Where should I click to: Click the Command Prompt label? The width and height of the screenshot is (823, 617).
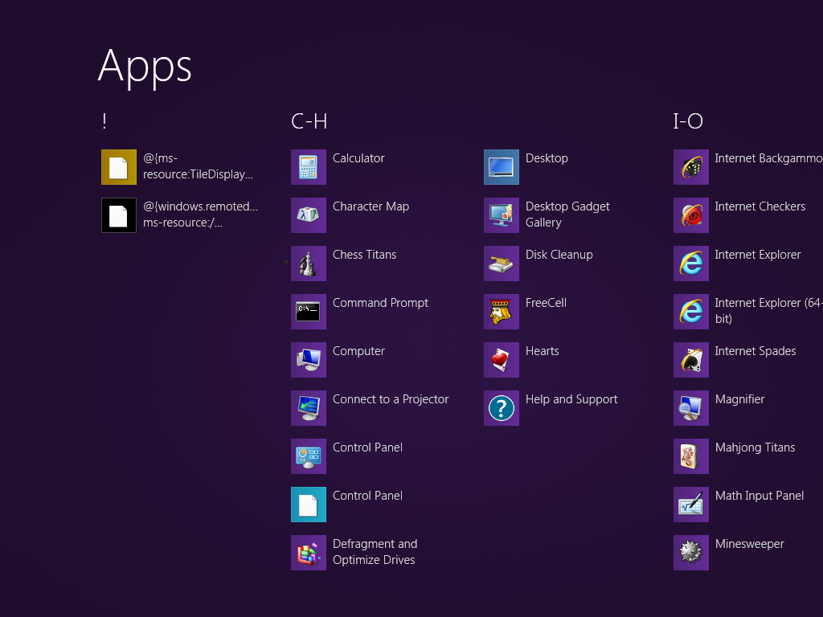(x=380, y=303)
